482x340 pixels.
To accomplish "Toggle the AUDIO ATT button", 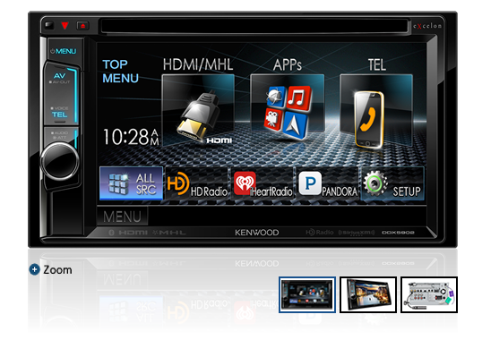I will point(60,135).
